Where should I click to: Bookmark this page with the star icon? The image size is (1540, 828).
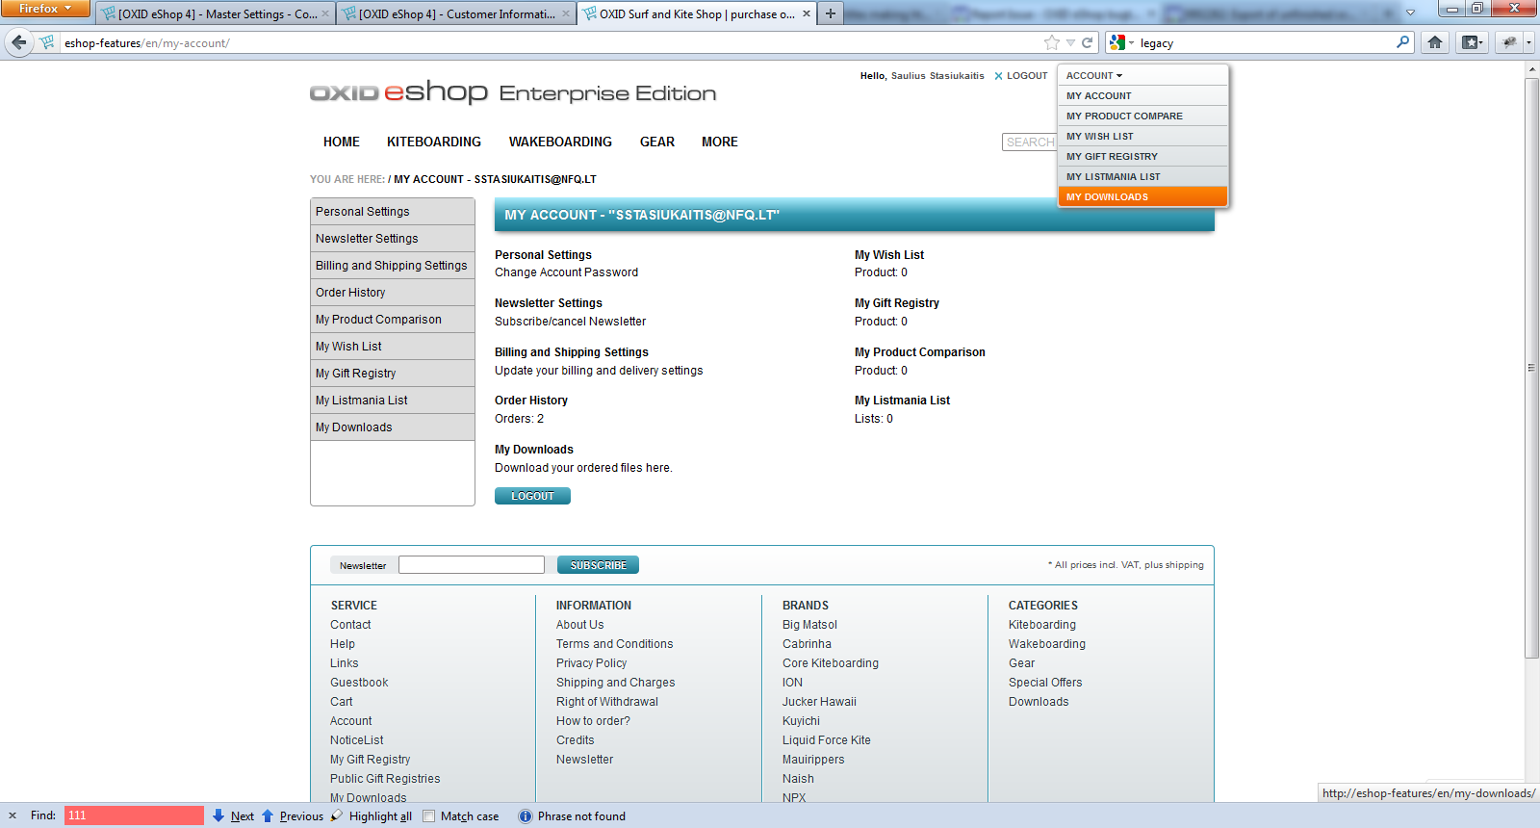[1051, 42]
